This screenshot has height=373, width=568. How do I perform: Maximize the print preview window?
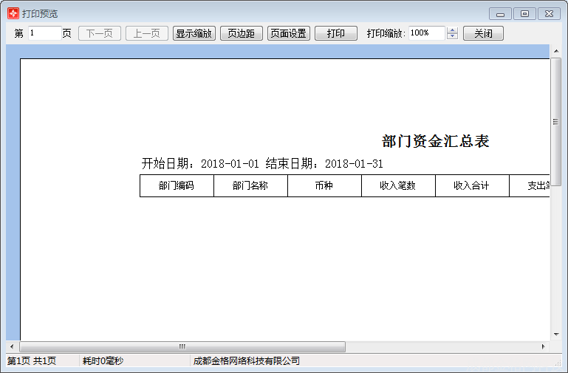tap(524, 13)
